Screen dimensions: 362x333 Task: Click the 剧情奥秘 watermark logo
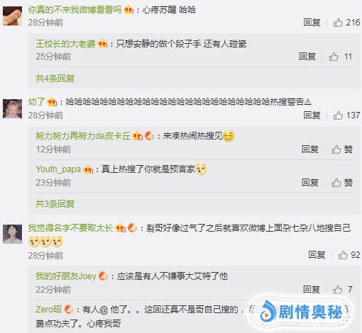pyautogui.click(x=300, y=312)
